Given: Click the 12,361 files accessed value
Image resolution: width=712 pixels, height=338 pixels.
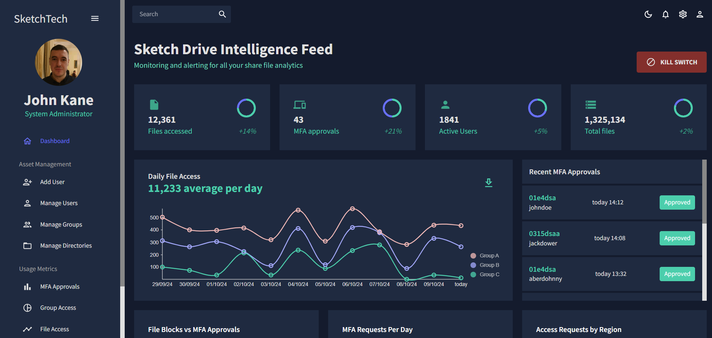Looking at the screenshot, I should 162,120.
